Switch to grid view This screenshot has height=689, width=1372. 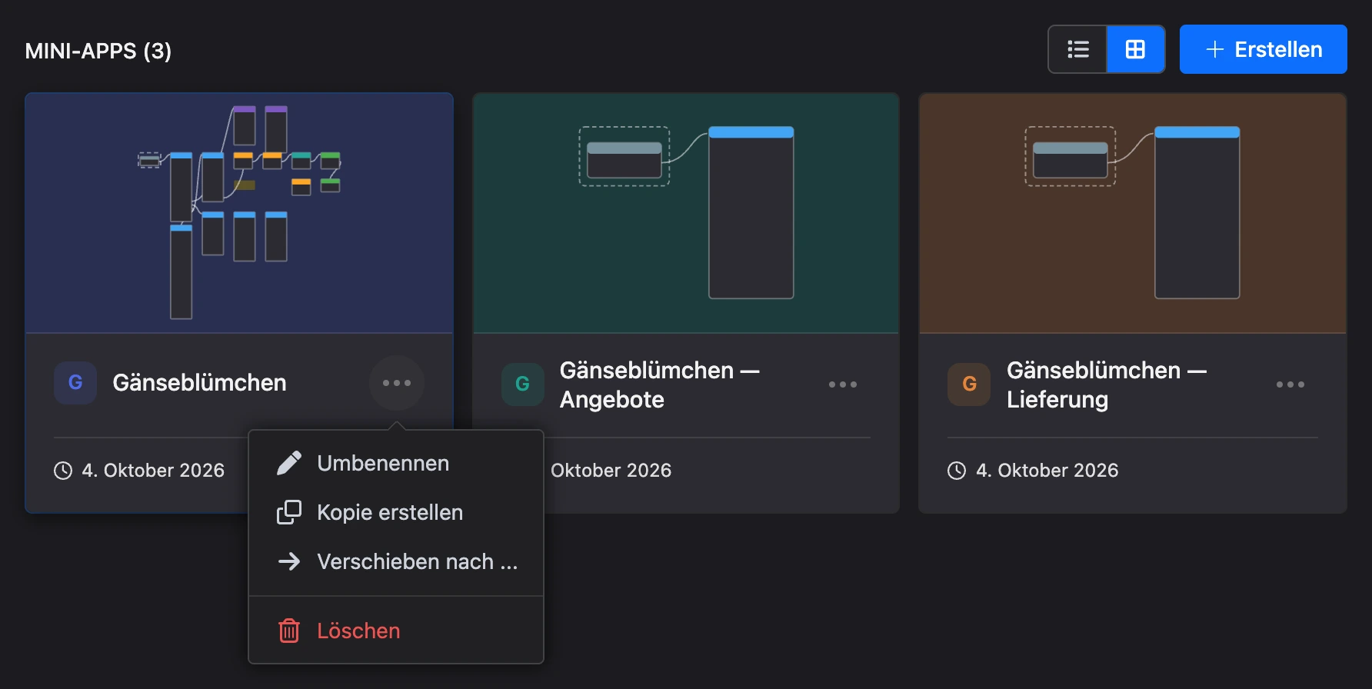[x=1136, y=49]
